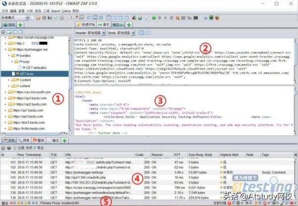
Task: Click the Session Properties icon in toolbar
Action: coord(56,18)
